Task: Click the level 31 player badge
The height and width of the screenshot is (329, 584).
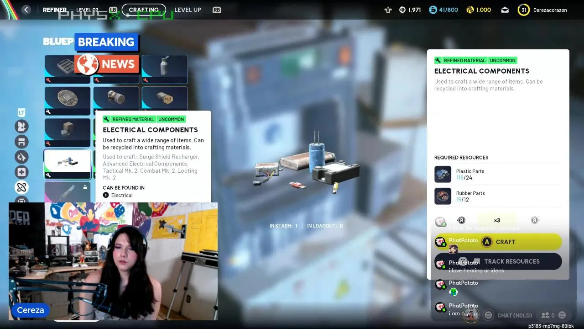Action: 524,10
